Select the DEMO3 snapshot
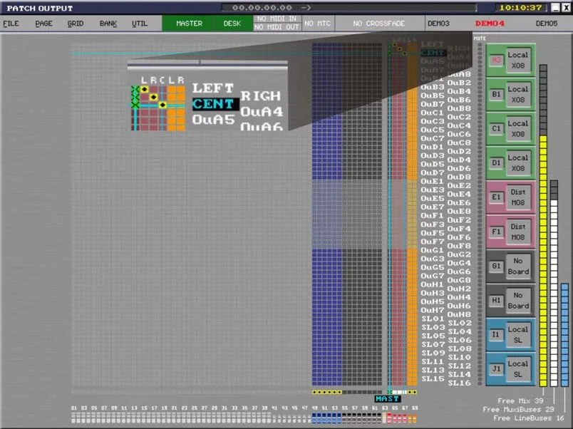Screen dimensions: 573x429 438,24
